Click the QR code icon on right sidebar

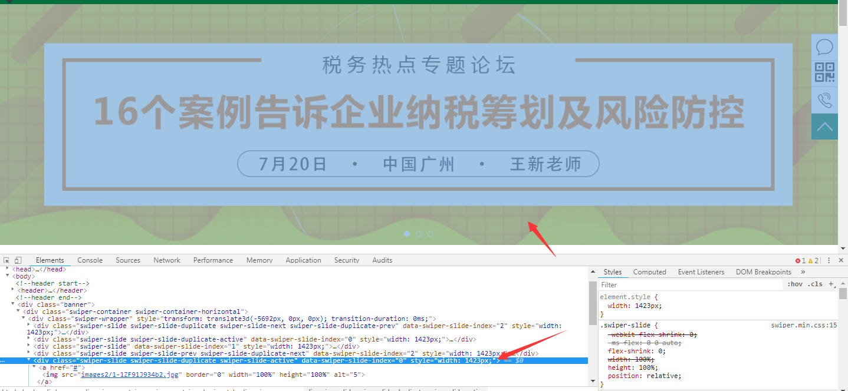824,72
